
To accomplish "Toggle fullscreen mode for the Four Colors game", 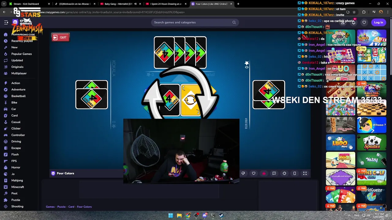I will (305, 173).
